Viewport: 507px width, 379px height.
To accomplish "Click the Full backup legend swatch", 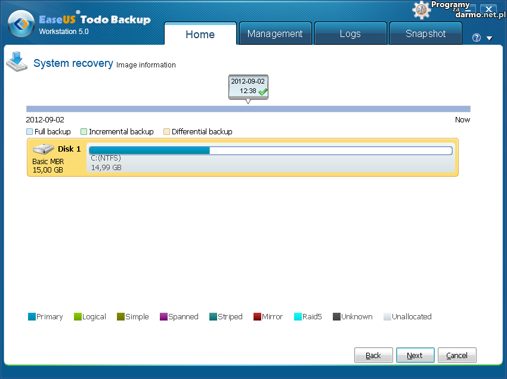I will 30,132.
